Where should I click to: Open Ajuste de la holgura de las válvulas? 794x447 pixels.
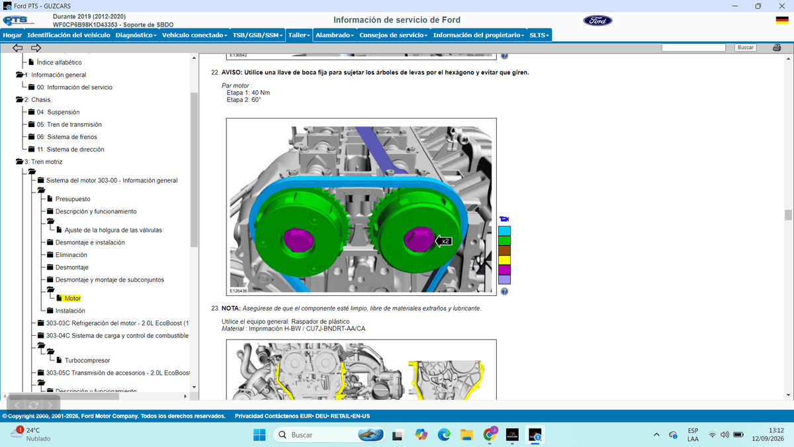click(113, 230)
